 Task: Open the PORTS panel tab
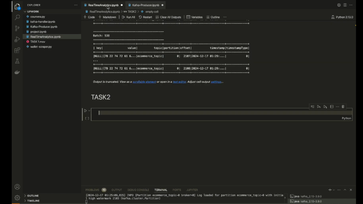click(177, 190)
